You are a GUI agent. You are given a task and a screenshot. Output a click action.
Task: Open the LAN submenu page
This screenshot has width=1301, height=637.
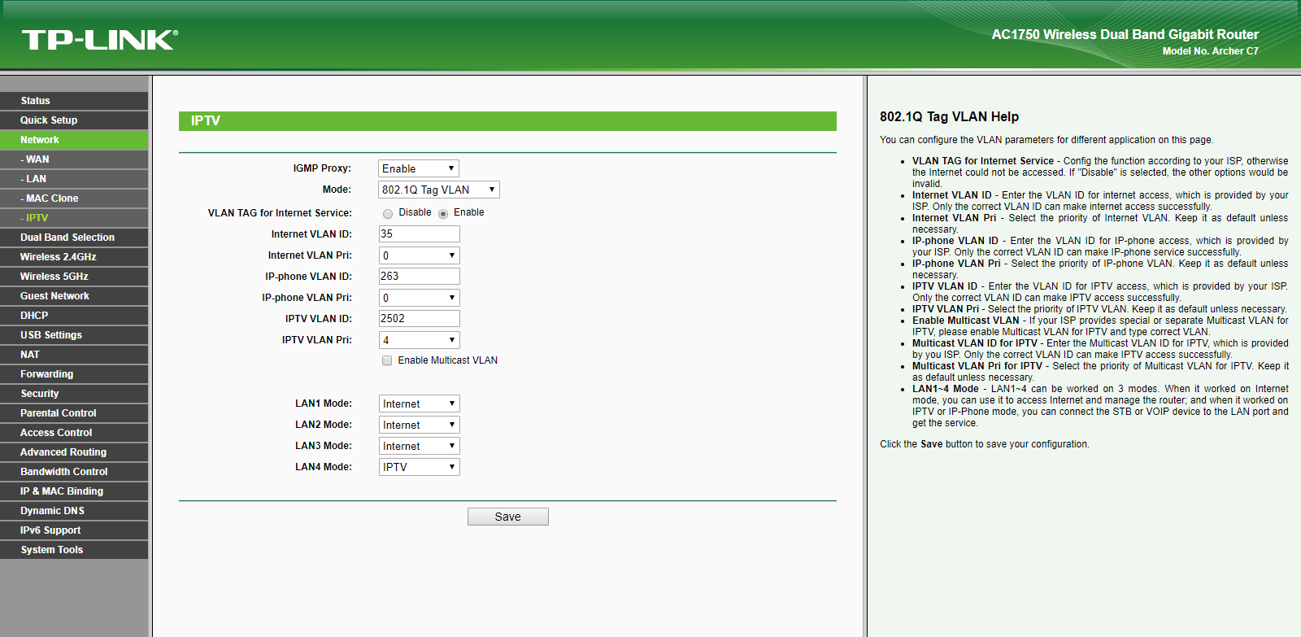[74, 179]
